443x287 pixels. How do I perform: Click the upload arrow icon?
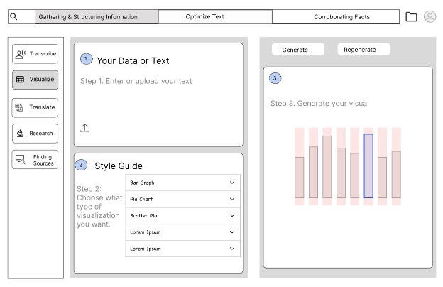[84, 128]
